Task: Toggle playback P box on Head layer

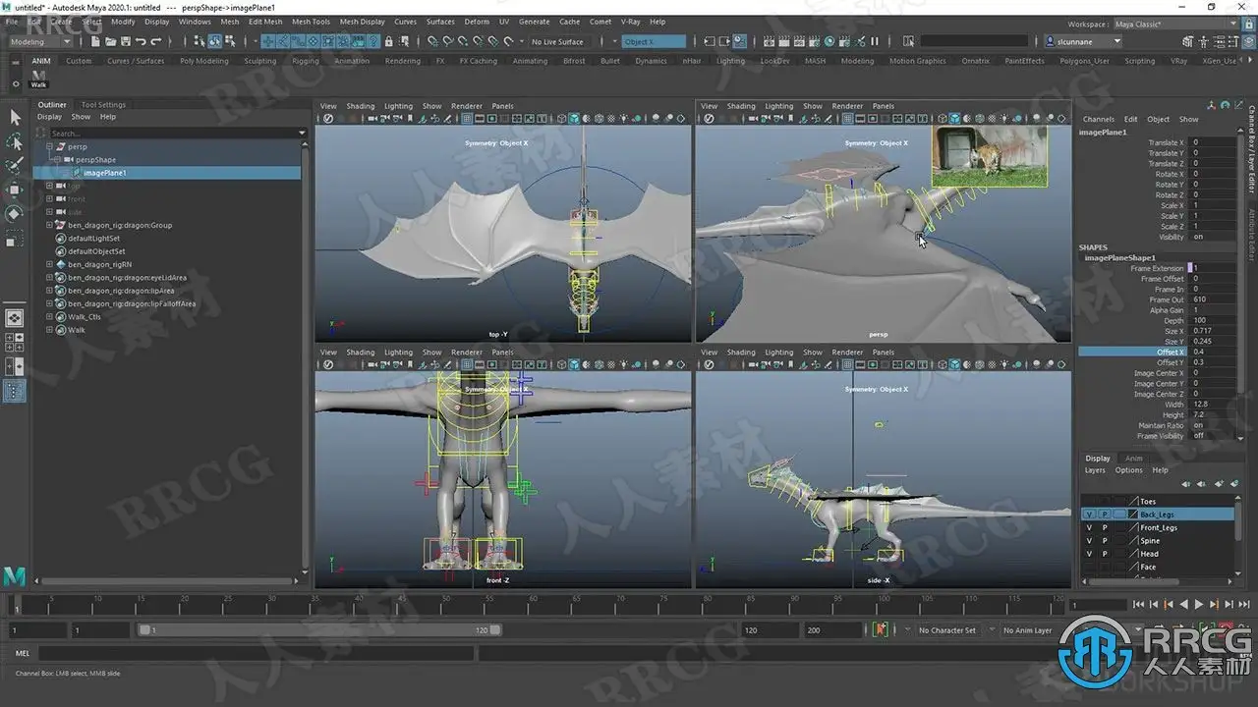Action: click(1104, 554)
